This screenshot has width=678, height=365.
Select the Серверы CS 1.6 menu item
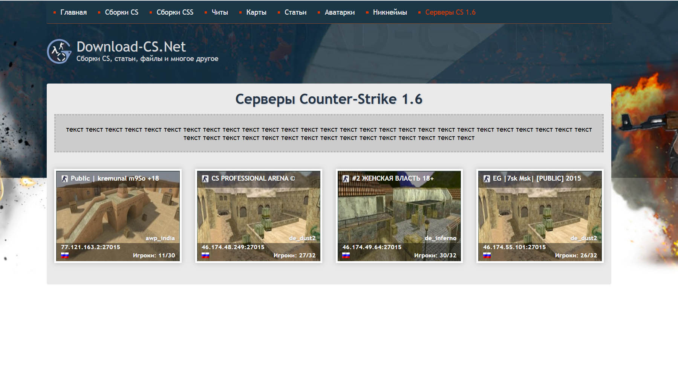(x=450, y=12)
